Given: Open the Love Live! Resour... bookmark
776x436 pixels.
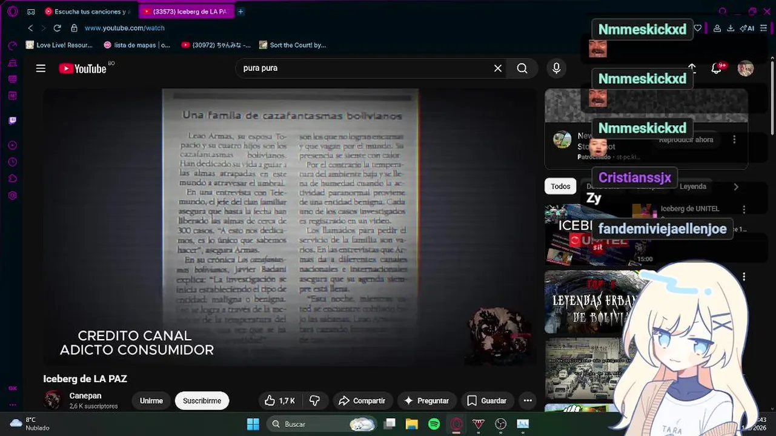Looking at the screenshot, I should [59, 45].
